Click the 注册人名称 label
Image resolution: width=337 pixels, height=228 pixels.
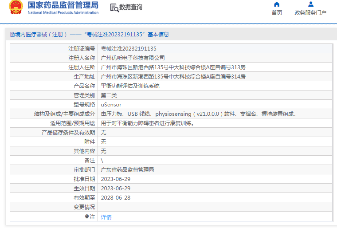tap(82, 58)
